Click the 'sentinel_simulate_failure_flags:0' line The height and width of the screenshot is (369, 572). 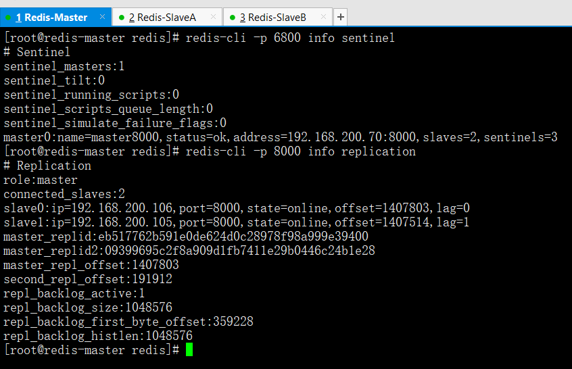[x=115, y=123]
